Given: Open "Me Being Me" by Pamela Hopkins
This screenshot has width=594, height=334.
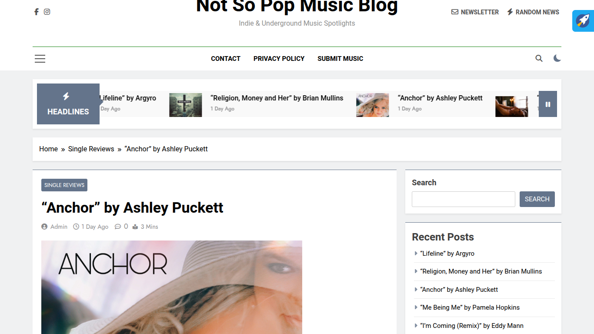Looking at the screenshot, I should [x=470, y=307].
